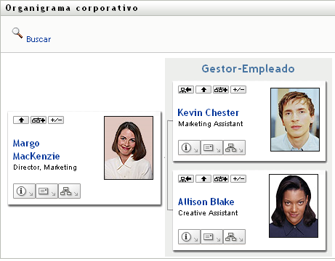This screenshot has width=335, height=261.
Task: Make Allison Blake the root entity
Action: click(186, 179)
